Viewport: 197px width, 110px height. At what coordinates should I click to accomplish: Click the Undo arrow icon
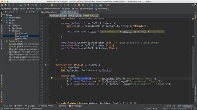(x=13, y=5)
